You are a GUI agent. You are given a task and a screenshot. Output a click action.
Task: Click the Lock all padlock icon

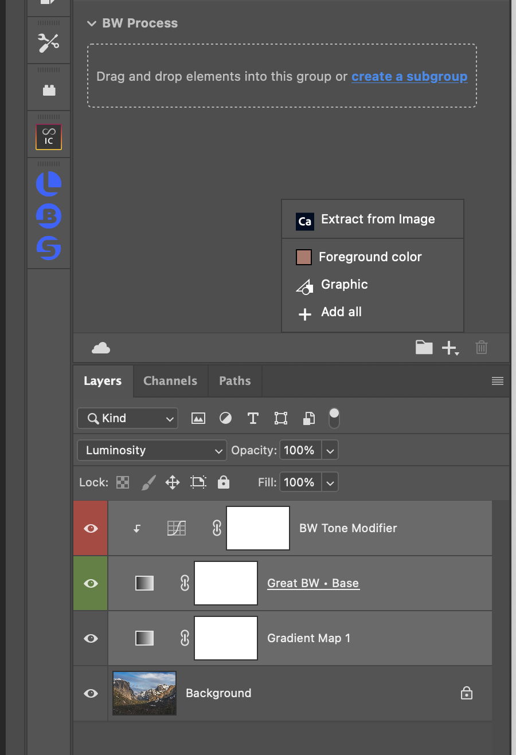(224, 482)
